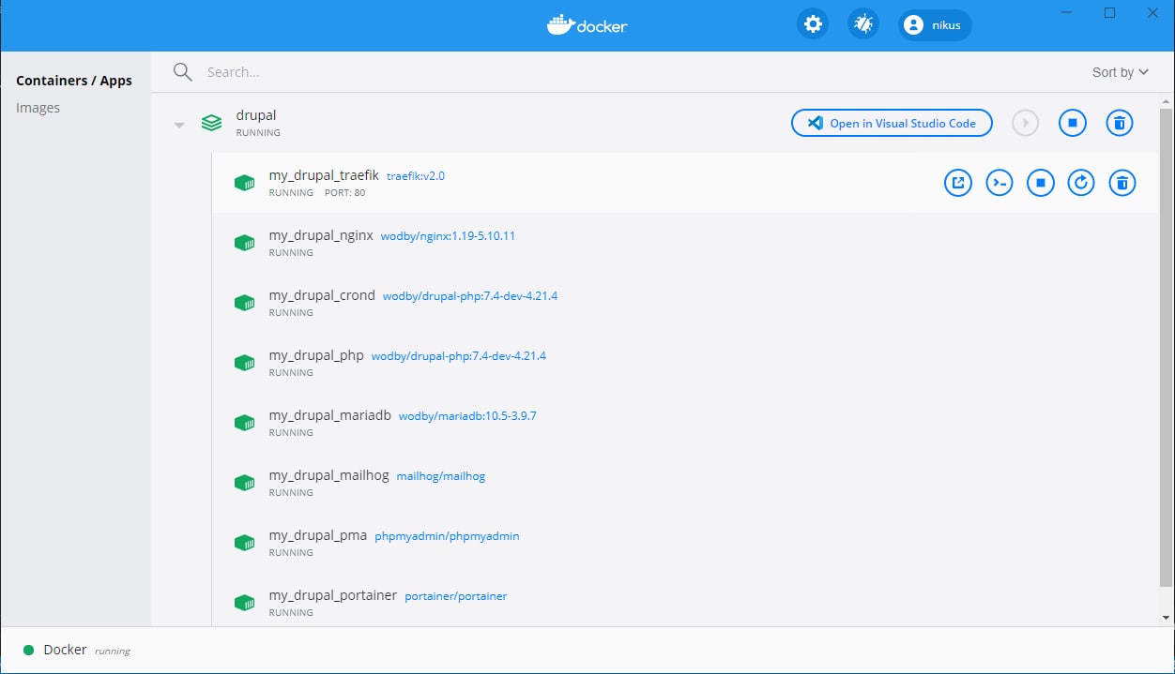Open Docker settings gear icon
The width and height of the screenshot is (1175, 674).
pyautogui.click(x=813, y=24)
